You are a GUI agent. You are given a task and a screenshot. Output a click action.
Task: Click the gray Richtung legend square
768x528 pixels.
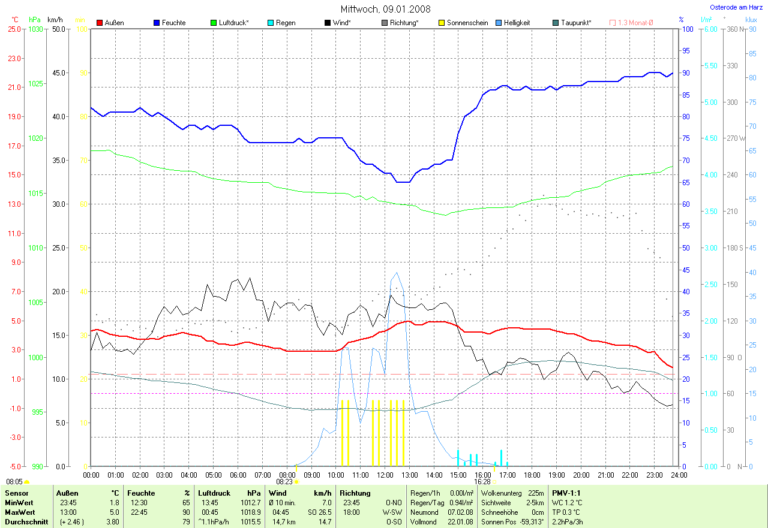click(385, 23)
